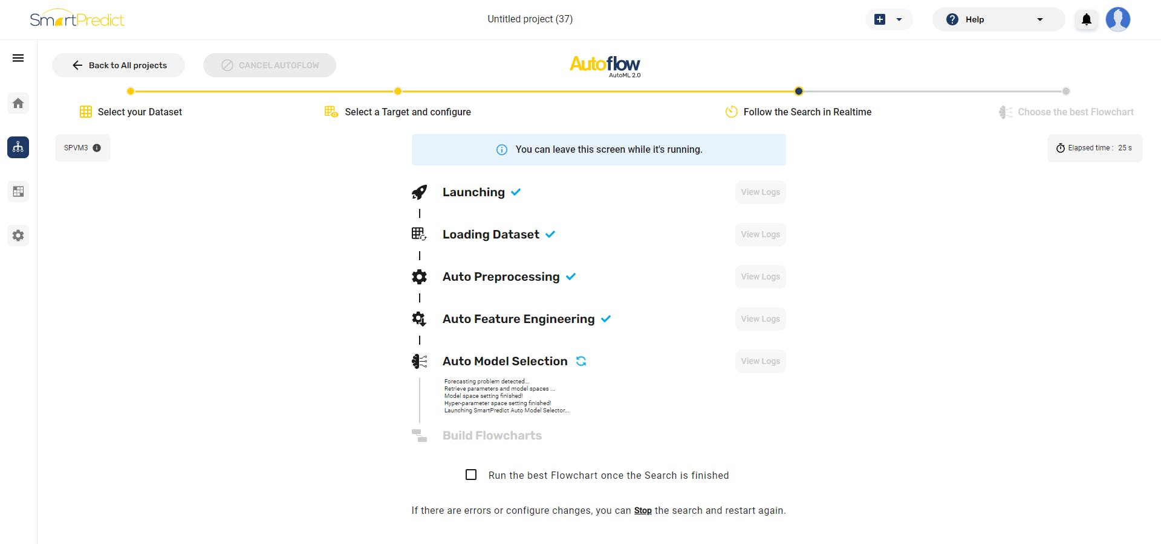Screen dimensions: 1161x544
Task: Click 'Forecasting problem detected...' log line
Action: pyautogui.click(x=487, y=382)
